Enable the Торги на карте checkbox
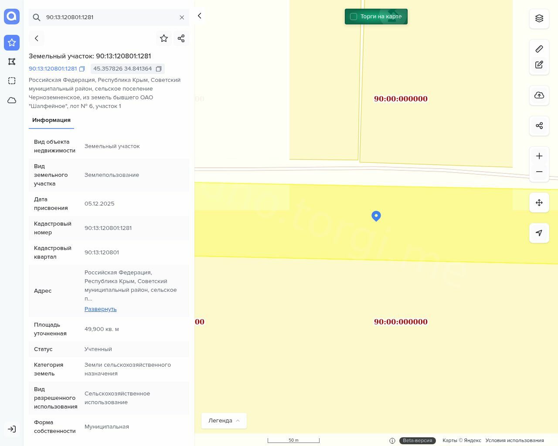 click(x=354, y=17)
